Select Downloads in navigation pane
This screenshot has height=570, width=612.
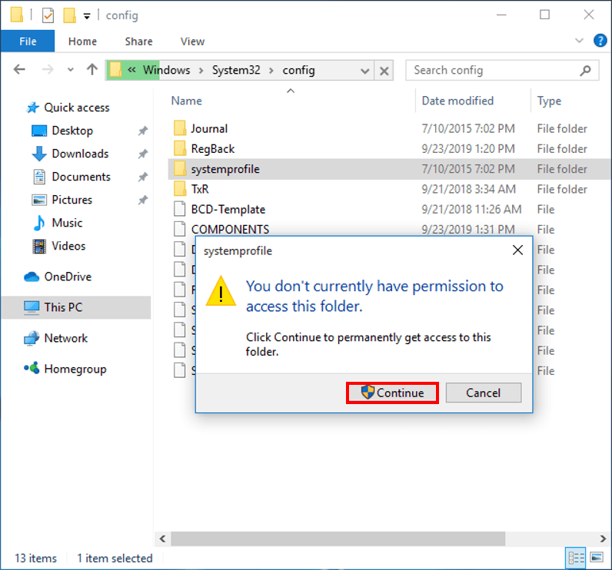80,154
